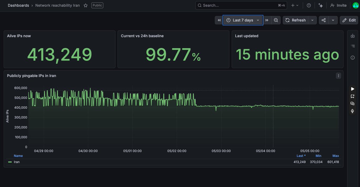Shift time range backward with double-left arrows
The height and width of the screenshot is (187, 360).
219,20
